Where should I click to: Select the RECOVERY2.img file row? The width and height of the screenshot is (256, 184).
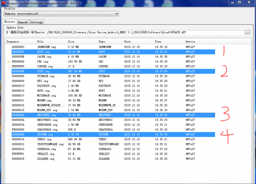[113, 120]
